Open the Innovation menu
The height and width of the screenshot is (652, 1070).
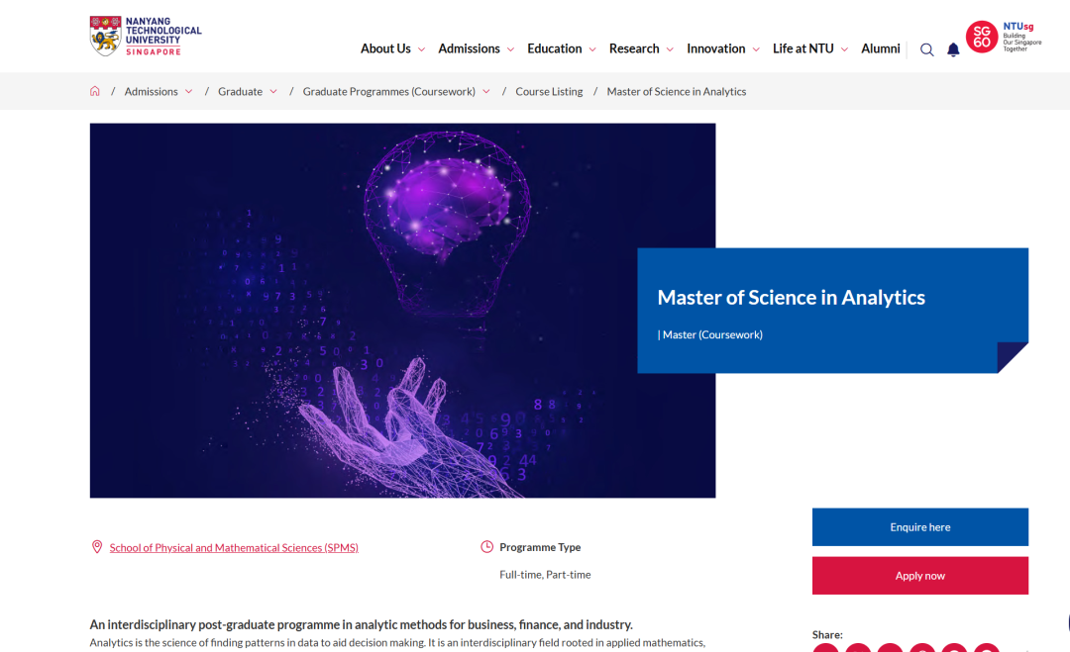point(722,48)
